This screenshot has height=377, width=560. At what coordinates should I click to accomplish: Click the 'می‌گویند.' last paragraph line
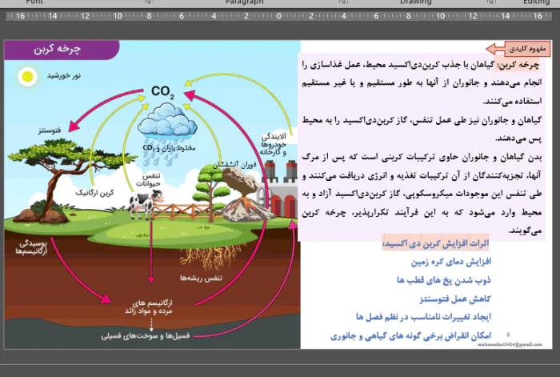coord(525,231)
